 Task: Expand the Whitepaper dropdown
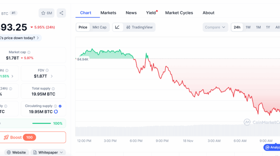[x=48, y=152]
